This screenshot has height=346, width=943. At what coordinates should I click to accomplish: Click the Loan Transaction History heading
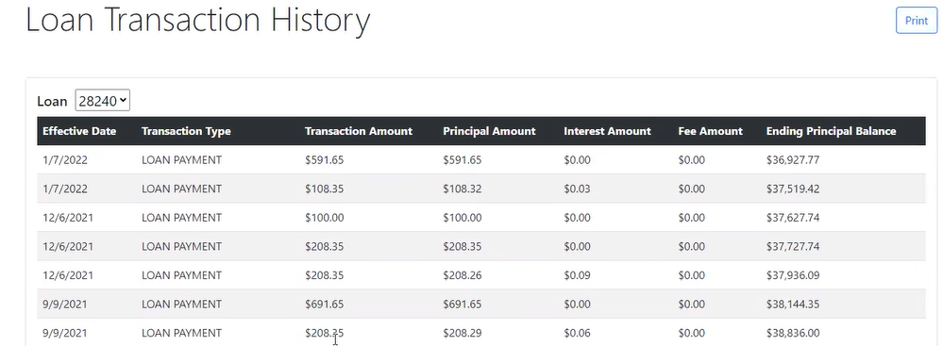(198, 19)
